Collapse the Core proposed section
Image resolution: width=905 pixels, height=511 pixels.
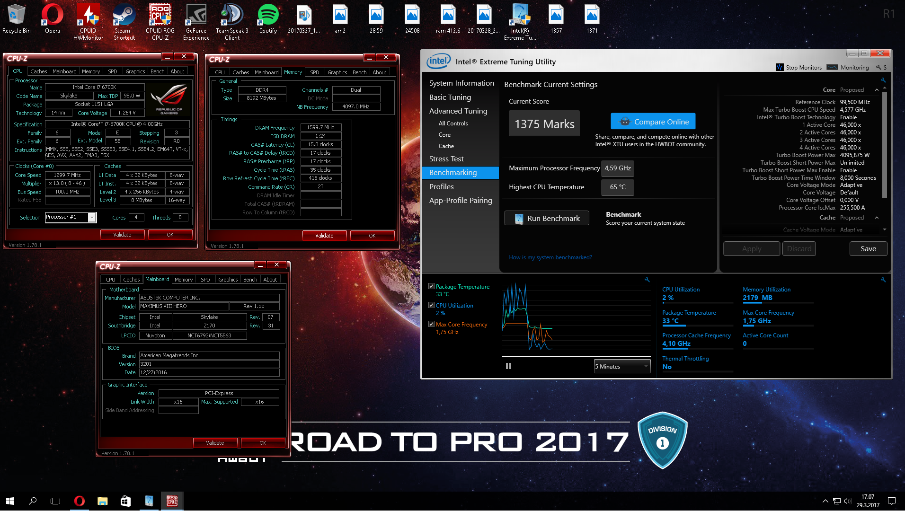pos(877,90)
